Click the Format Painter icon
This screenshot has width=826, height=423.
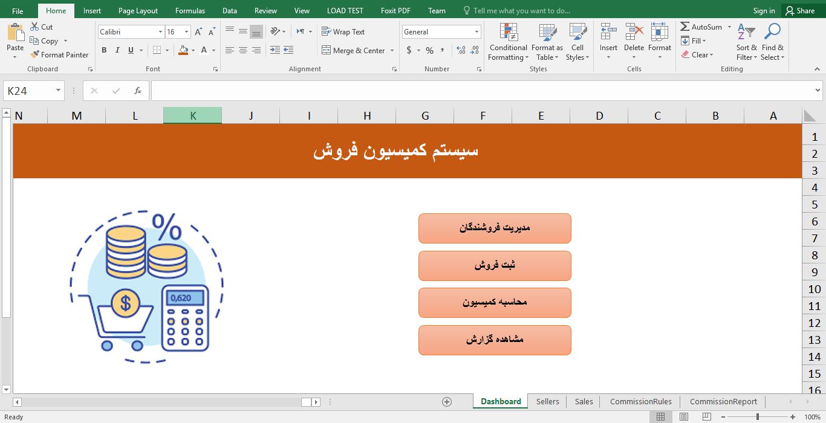click(35, 55)
